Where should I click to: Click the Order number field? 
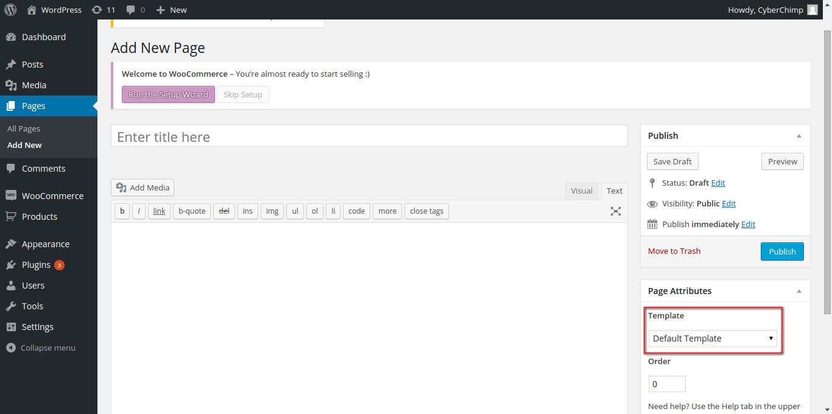click(667, 384)
